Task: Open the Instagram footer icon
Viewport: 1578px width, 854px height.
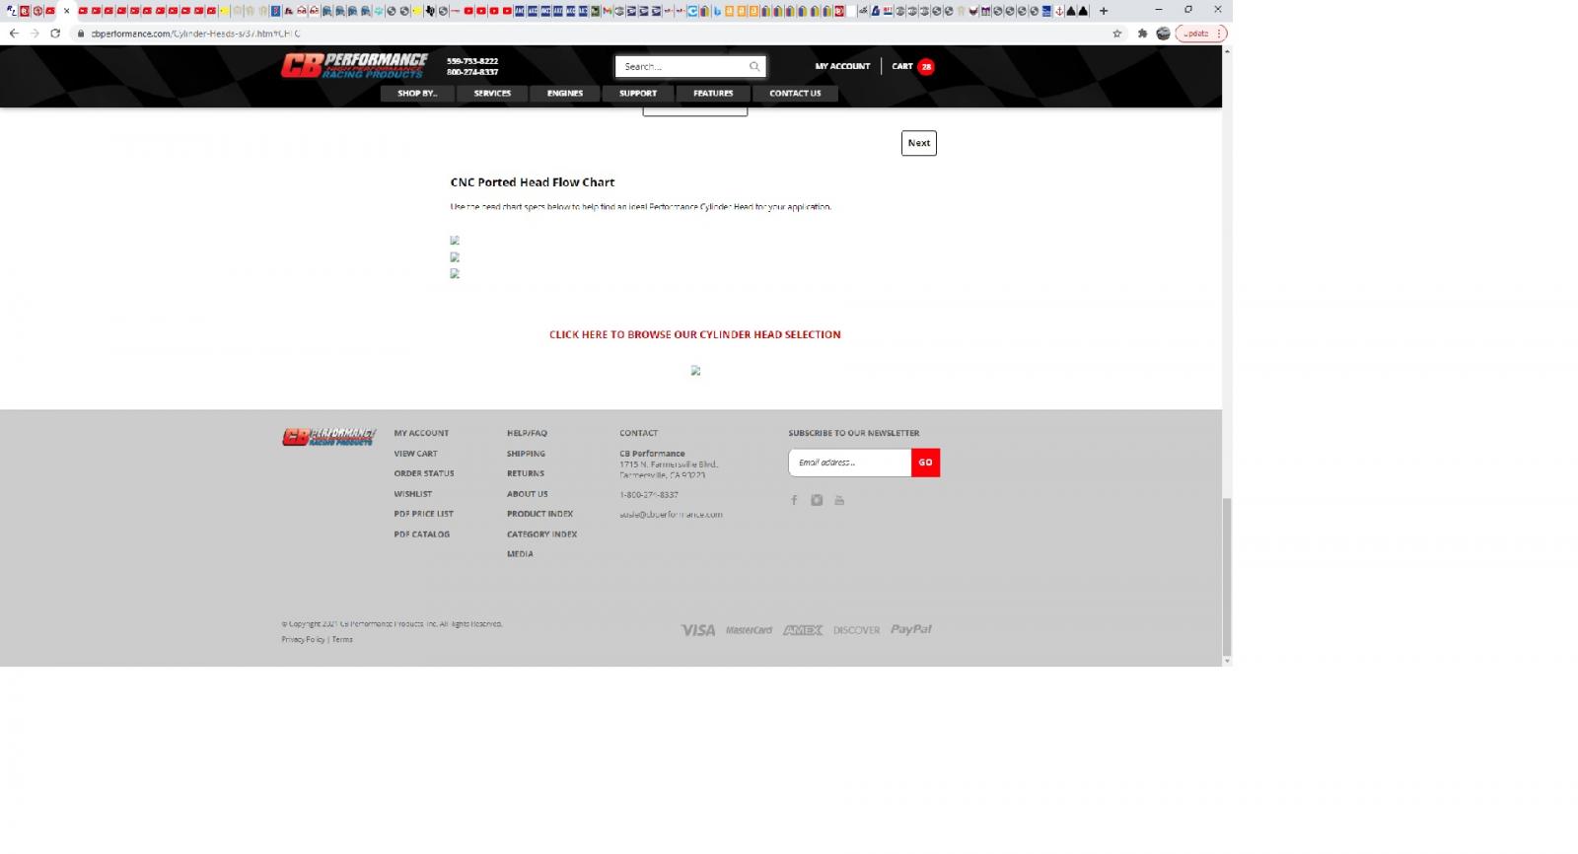Action: [x=817, y=500]
